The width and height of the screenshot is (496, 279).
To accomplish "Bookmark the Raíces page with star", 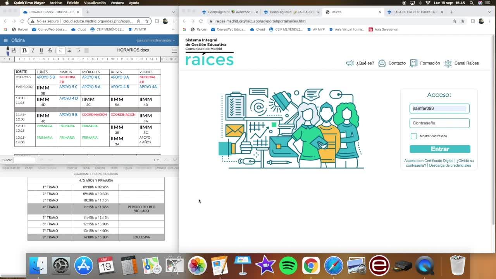I will (463, 21).
